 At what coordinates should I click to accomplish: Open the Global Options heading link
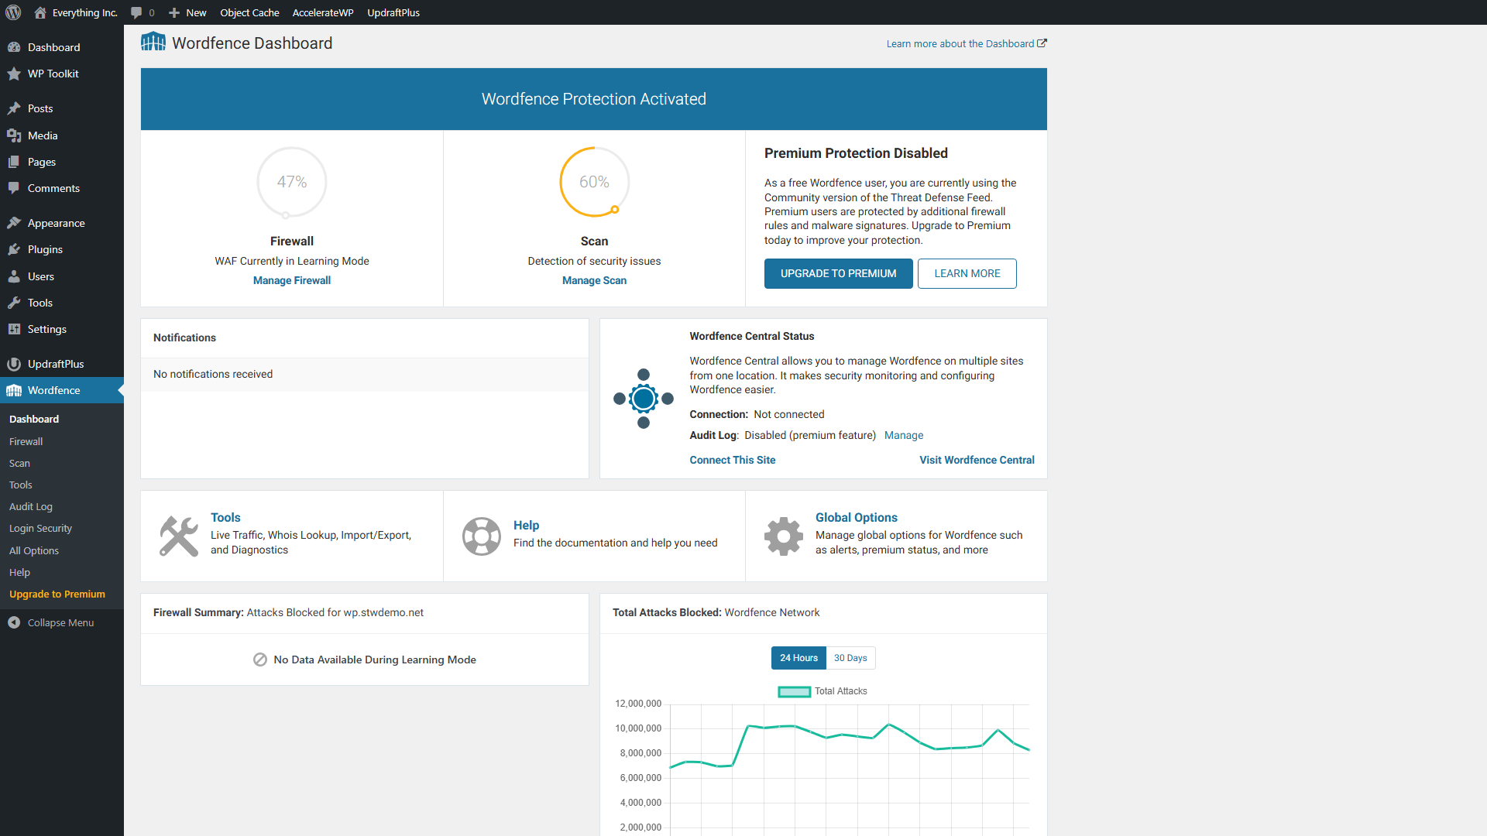click(857, 517)
